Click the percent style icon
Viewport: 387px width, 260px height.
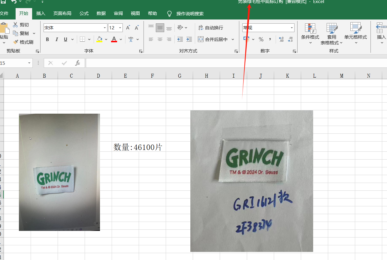[x=261, y=39]
